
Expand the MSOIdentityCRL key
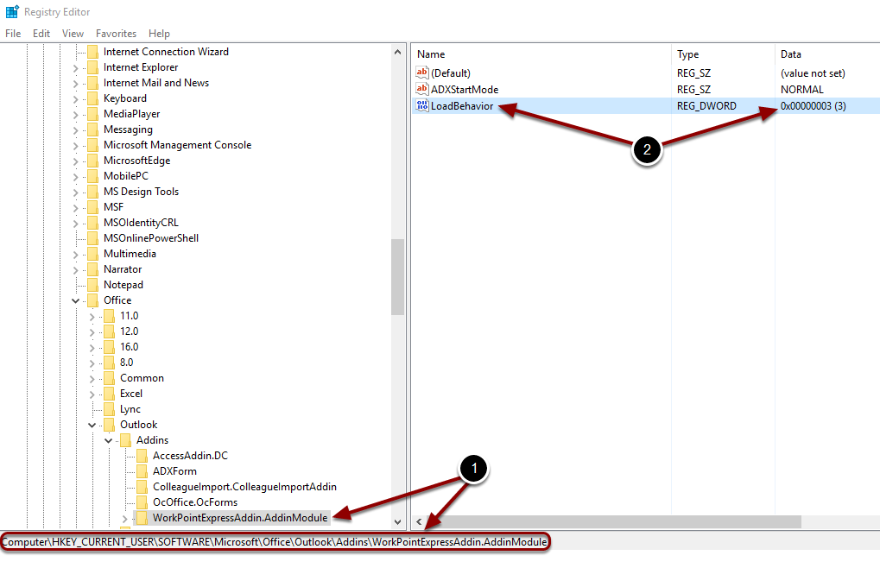tap(76, 224)
